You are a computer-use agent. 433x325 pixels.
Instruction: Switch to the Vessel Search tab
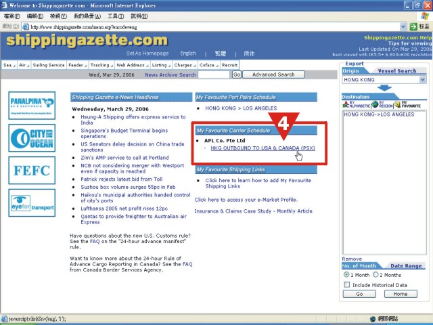pos(397,71)
